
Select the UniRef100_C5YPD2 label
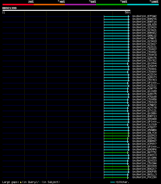click(x=144, y=52)
